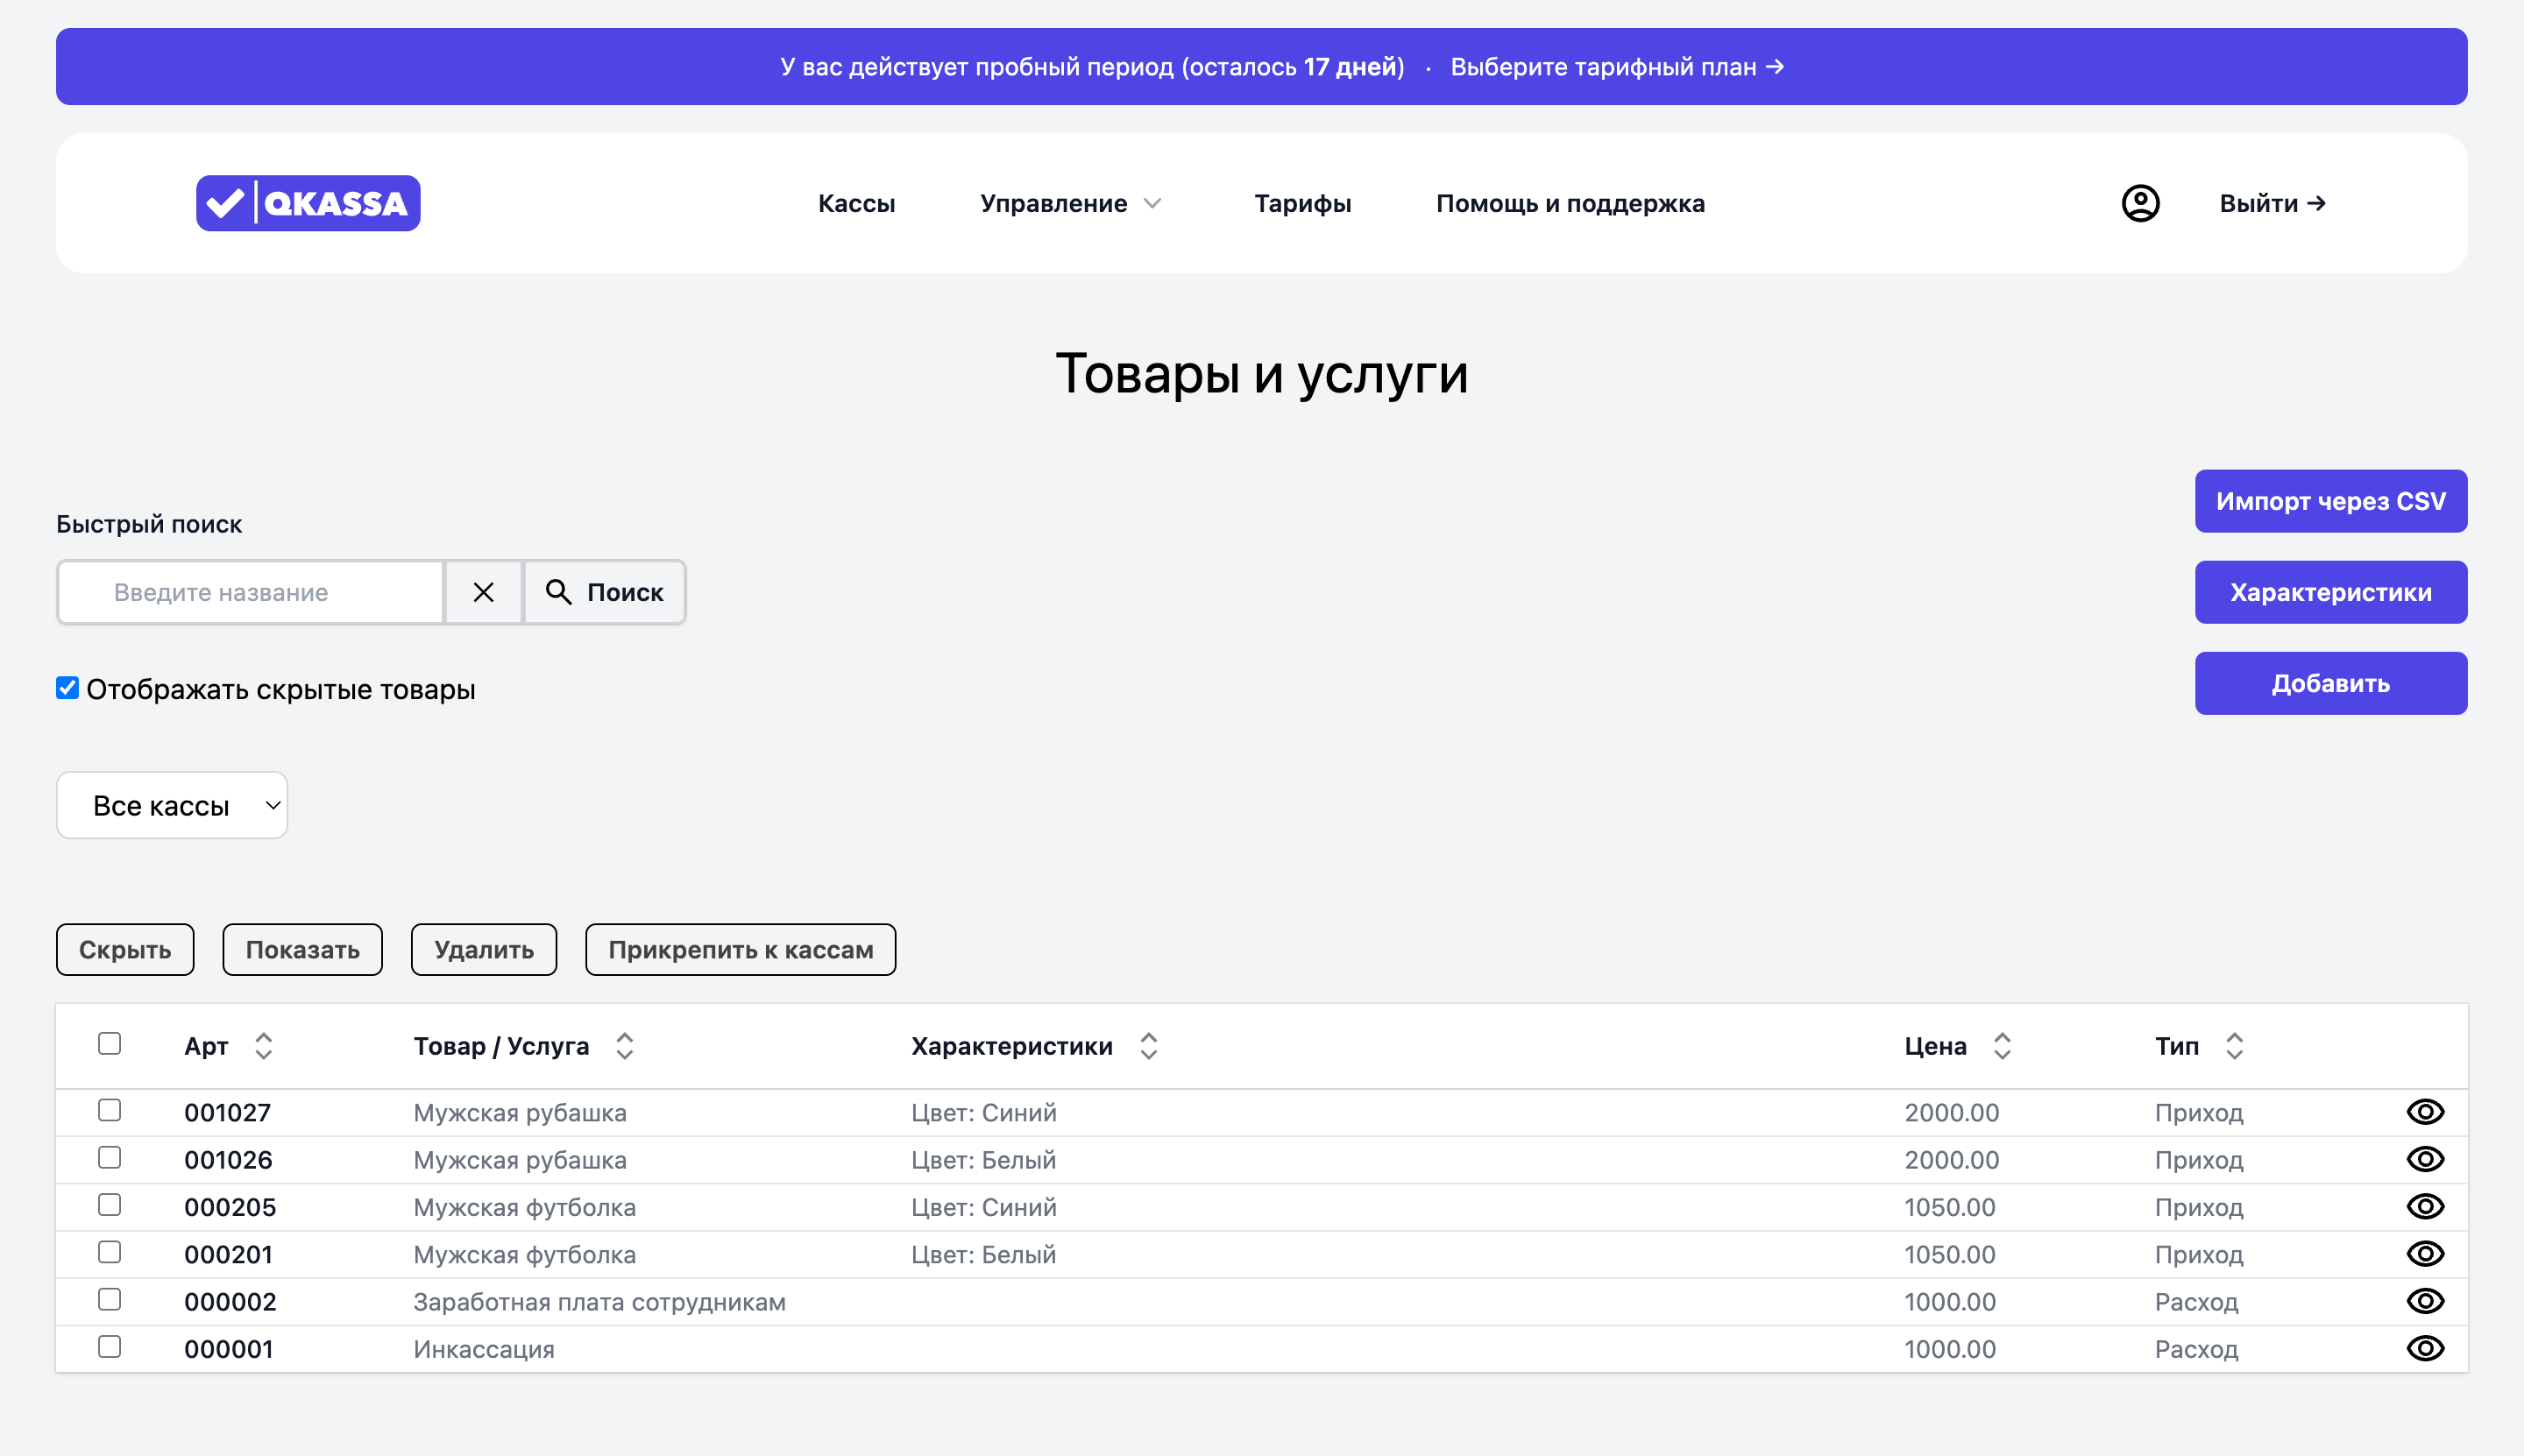Screen dimensions: 2524x1456
Task: Sort by the Товар / Услуга column
Action: (624, 1046)
